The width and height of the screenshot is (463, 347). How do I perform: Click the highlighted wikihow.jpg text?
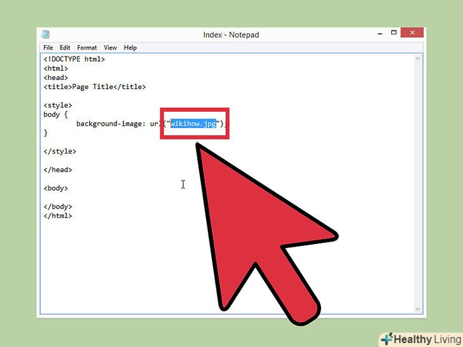[193, 123]
